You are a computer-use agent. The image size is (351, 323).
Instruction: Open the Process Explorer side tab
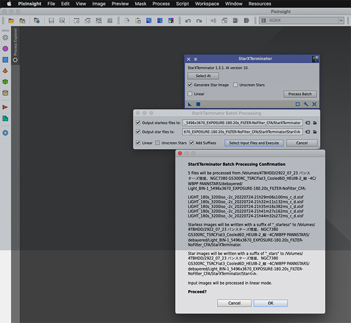coord(15,46)
